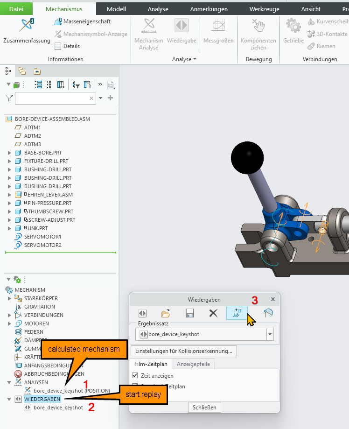The height and width of the screenshot is (429, 349).
Task: Toggle the Zeit anzeigen checkbox
Action: [x=135, y=375]
